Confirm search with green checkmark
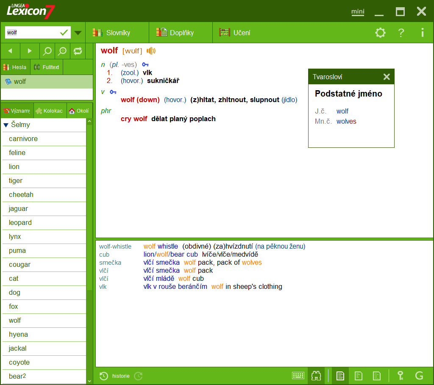 coord(64,33)
